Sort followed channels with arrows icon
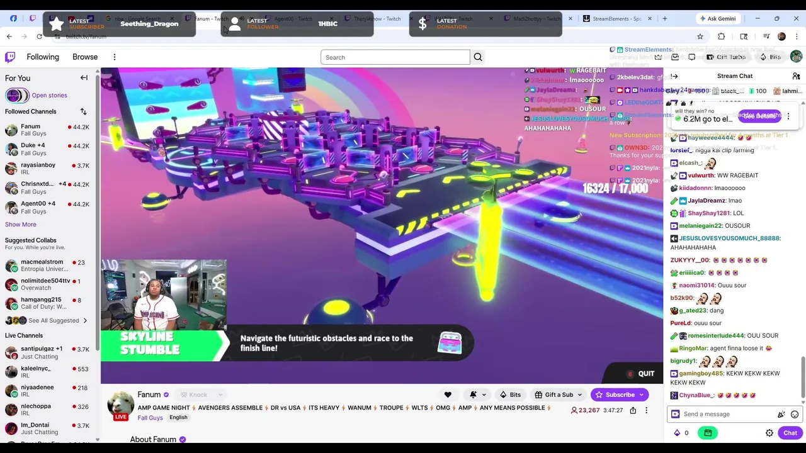 coord(83,111)
